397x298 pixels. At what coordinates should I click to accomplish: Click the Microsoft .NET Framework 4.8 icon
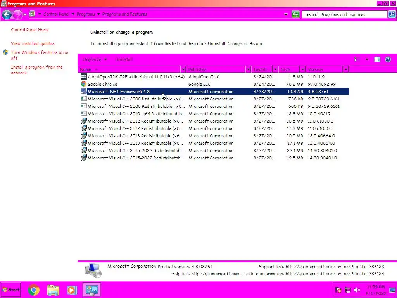tap(84, 91)
